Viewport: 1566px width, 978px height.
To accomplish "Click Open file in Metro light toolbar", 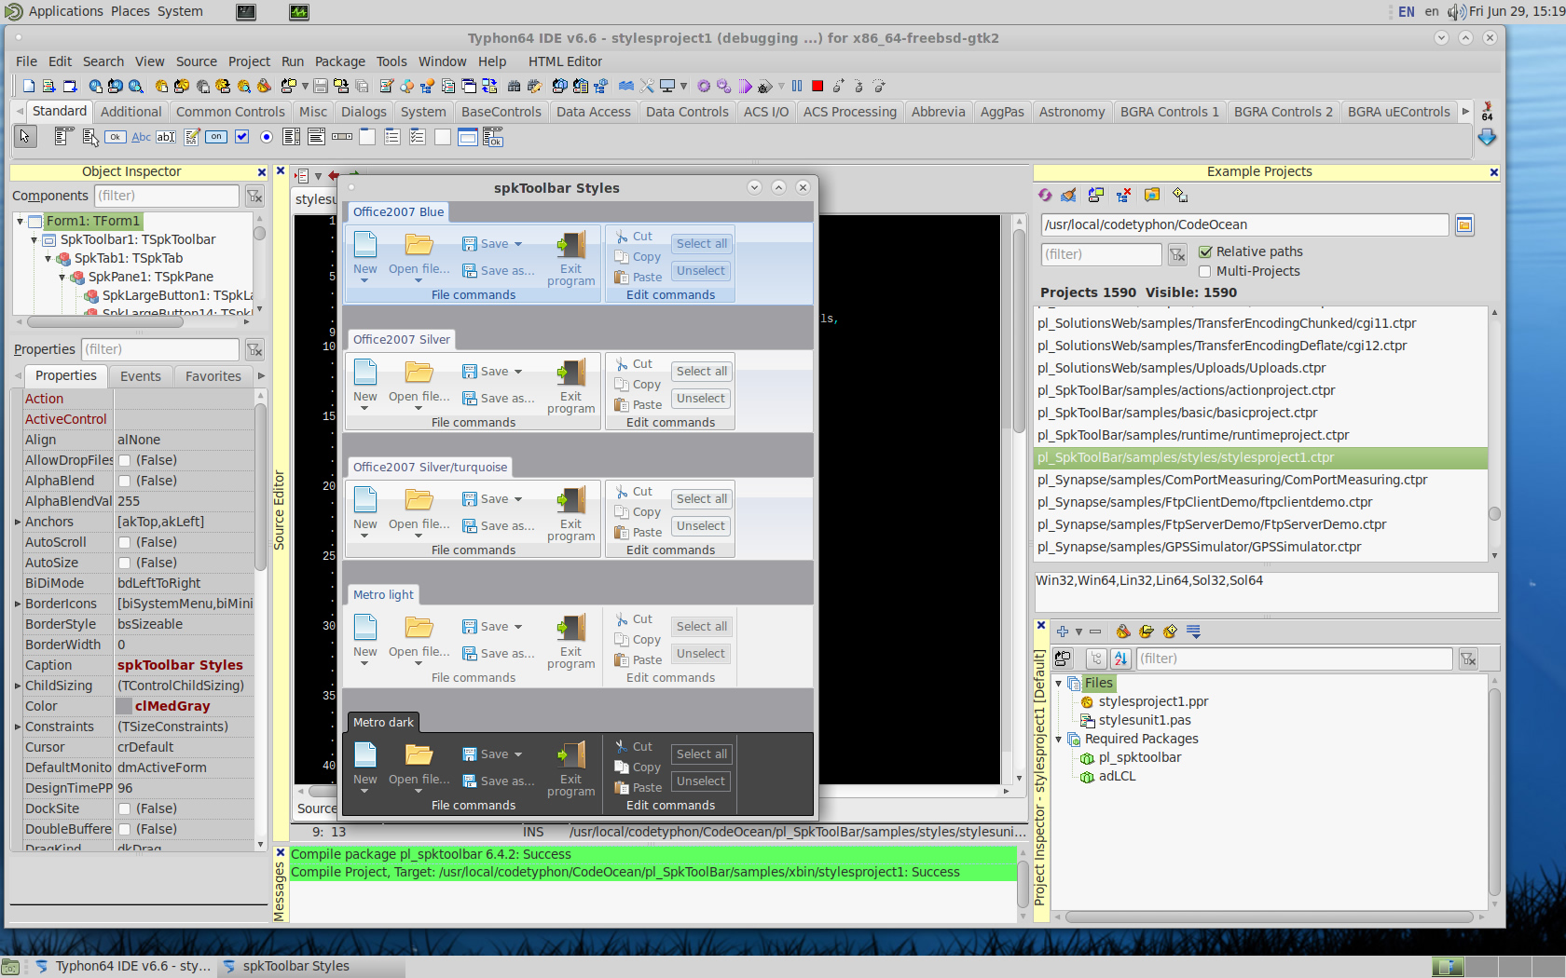I will (x=419, y=638).
